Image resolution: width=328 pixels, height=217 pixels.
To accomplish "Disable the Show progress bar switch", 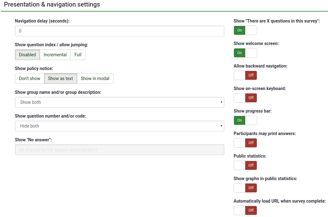I will tap(245, 120).
